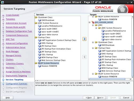Click the Cancel button
Image resolution: width=134 pixels, height=101 pixels.
(126, 98)
